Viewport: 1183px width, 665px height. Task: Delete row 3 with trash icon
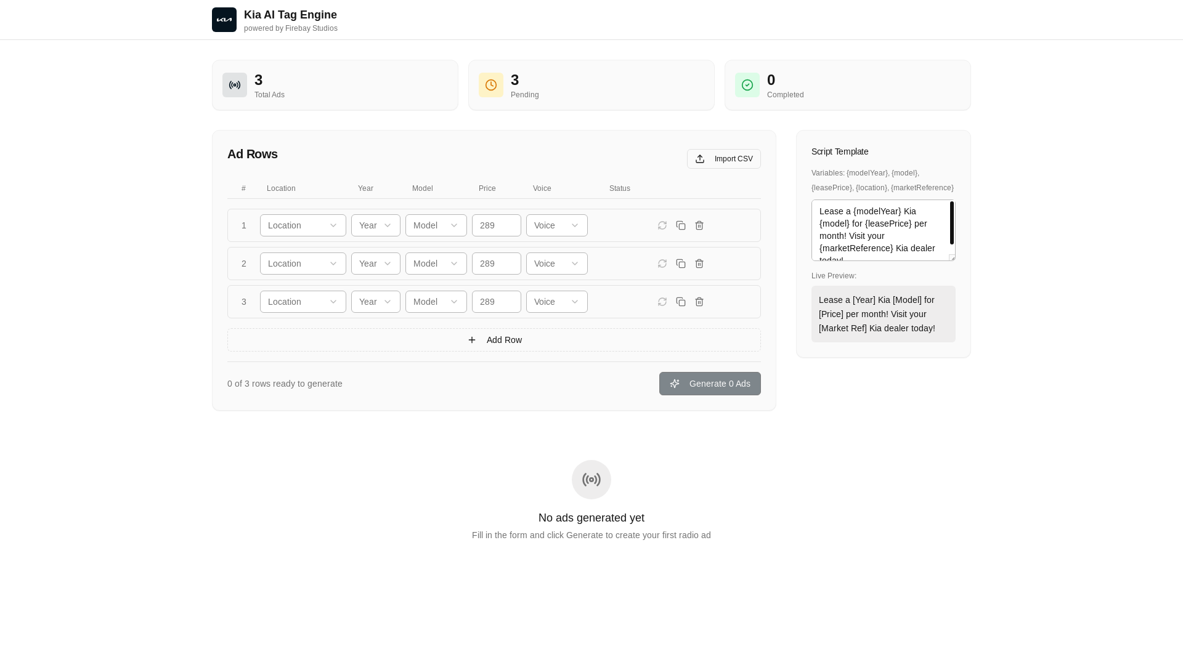click(x=699, y=302)
